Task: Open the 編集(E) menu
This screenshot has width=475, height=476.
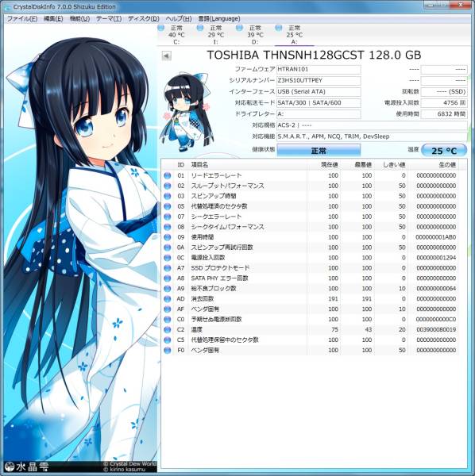Action: pos(53,19)
